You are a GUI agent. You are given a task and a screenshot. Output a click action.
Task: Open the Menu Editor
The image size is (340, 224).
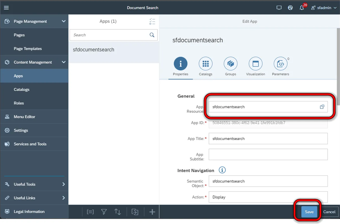[34, 116]
